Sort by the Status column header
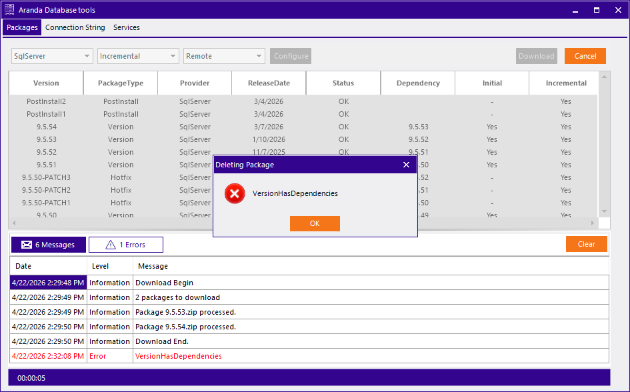630x392 pixels. (343, 83)
